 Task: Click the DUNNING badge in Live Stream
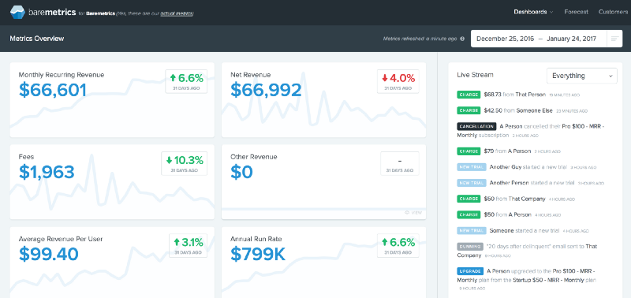point(470,246)
